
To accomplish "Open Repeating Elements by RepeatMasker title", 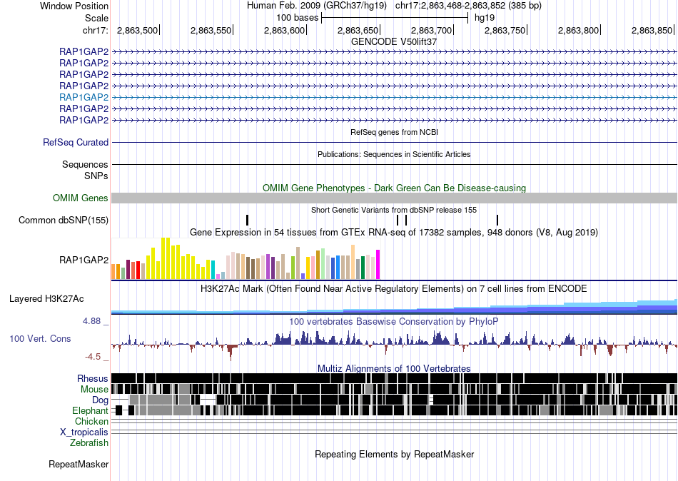I will 394,454.
